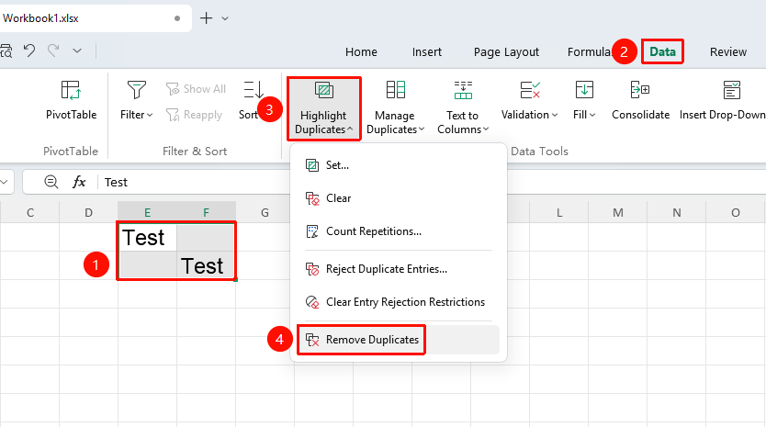The height and width of the screenshot is (427, 766).
Task: Open the PivotTable tool
Action: tap(71, 101)
